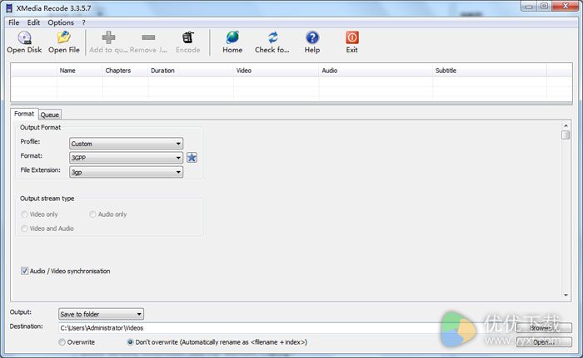The image size is (583, 358).
Task: Toggle Audio / Video synchronisation checkbox
Action: (x=24, y=271)
